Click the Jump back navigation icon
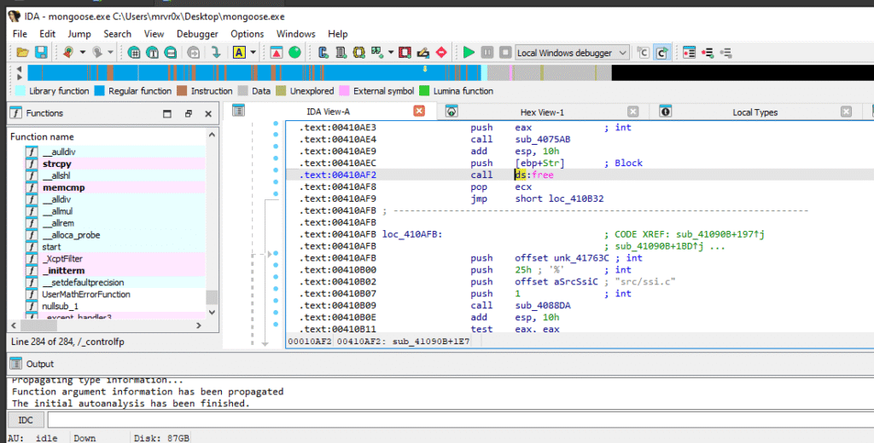 (68, 52)
